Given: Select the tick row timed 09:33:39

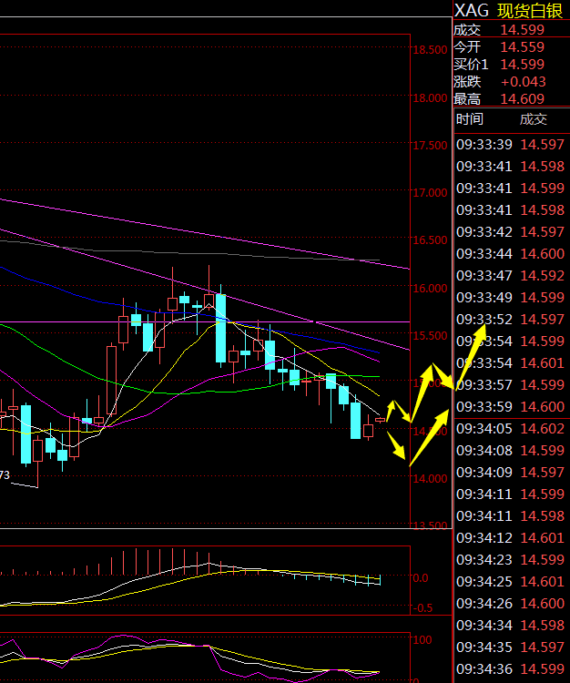Looking at the screenshot, I should (x=510, y=145).
